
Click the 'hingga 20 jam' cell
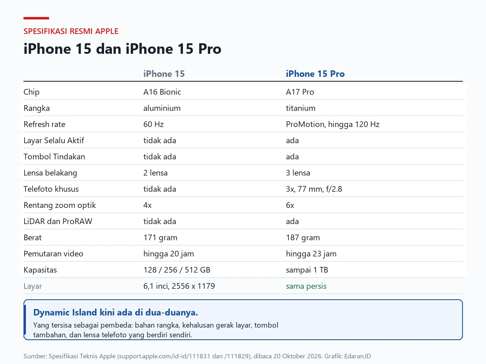168,254
